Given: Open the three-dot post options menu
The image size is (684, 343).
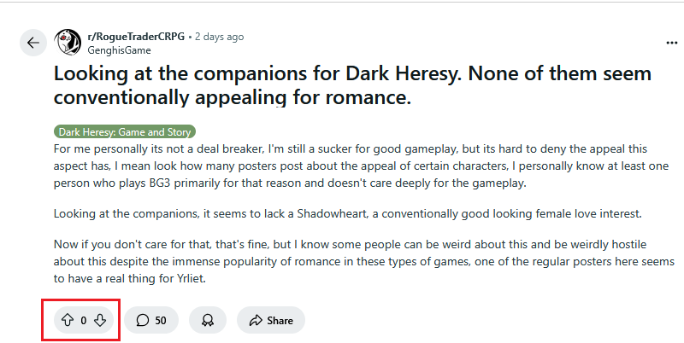Looking at the screenshot, I should 671,42.
